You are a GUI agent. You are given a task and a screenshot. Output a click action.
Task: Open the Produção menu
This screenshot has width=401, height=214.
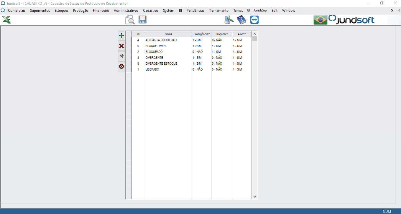point(80,10)
